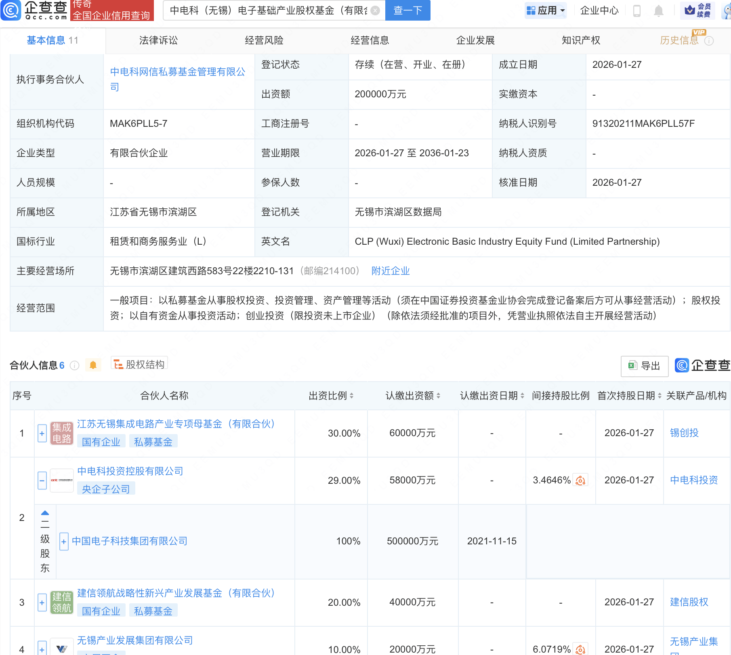Screen dimensions: 731x655
Task: Click the info icon beside 历史信息
Action: [x=709, y=41]
